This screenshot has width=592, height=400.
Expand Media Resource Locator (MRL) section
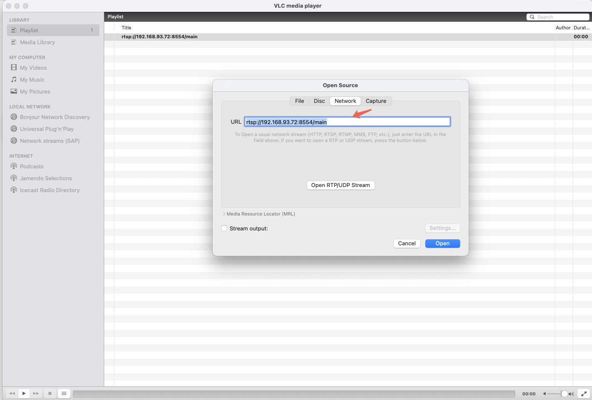(224, 214)
